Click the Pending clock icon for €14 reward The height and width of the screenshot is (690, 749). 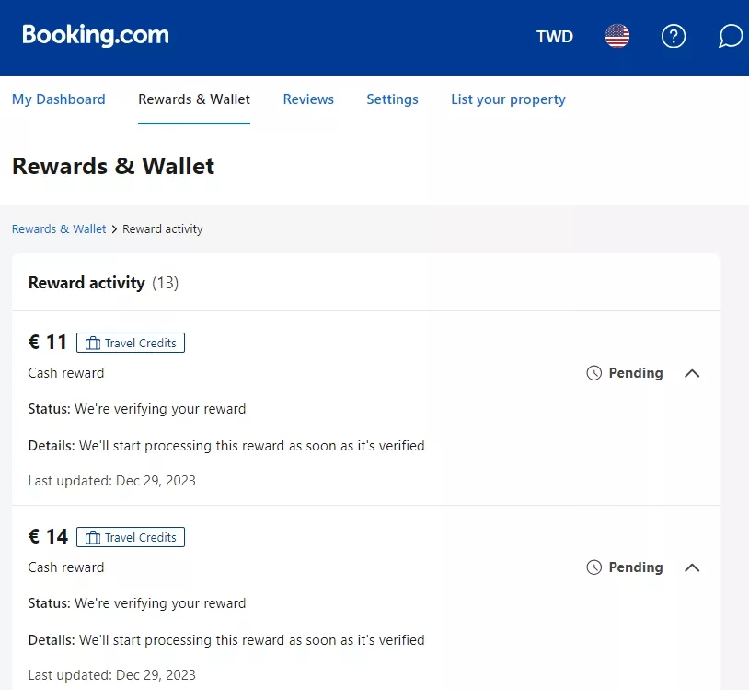594,567
